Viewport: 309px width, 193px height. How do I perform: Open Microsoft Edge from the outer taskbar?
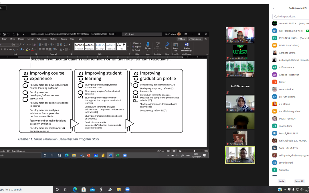click(x=75, y=189)
